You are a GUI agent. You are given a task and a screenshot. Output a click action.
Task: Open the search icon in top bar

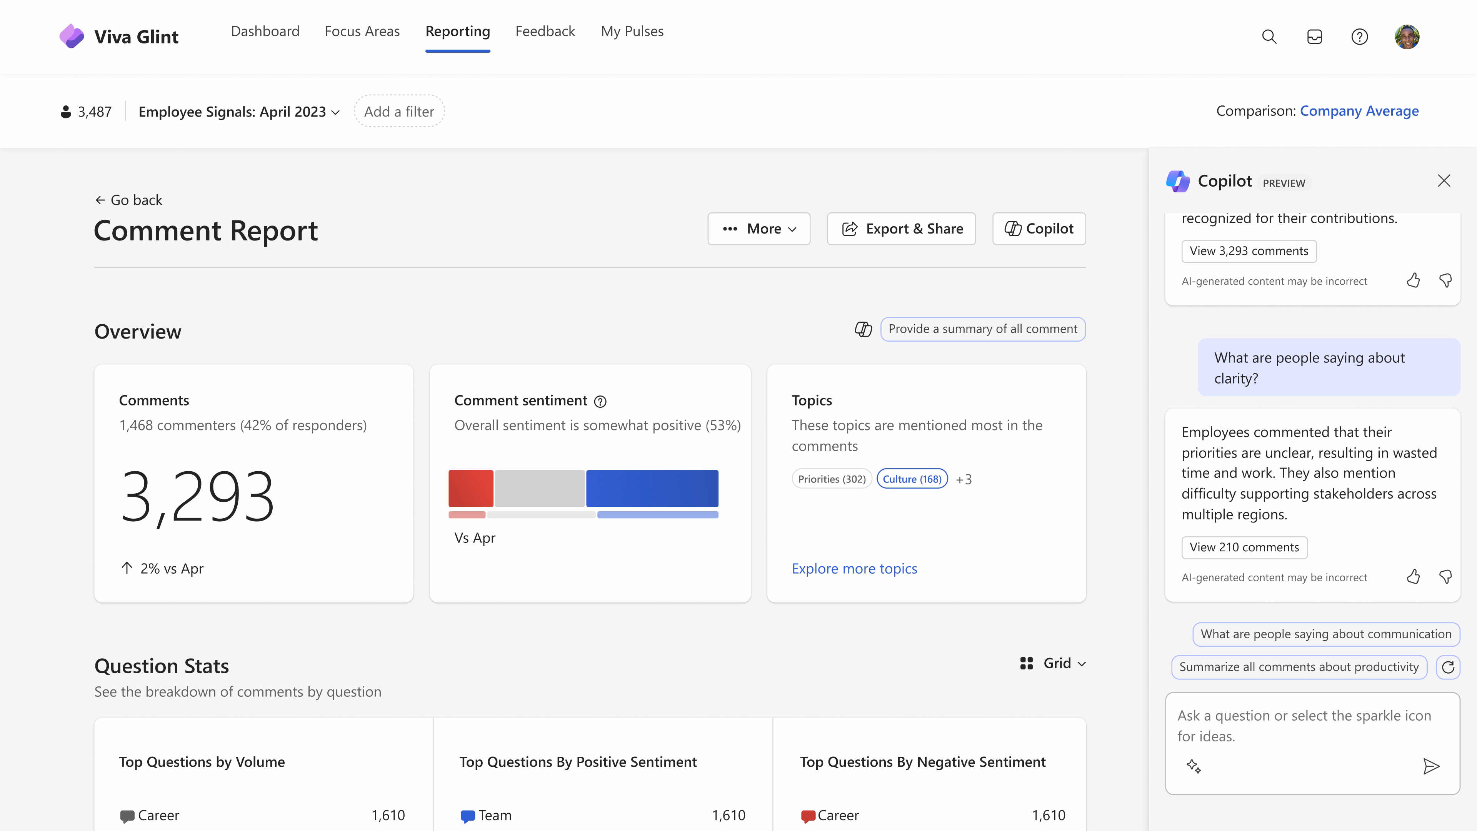(x=1269, y=37)
